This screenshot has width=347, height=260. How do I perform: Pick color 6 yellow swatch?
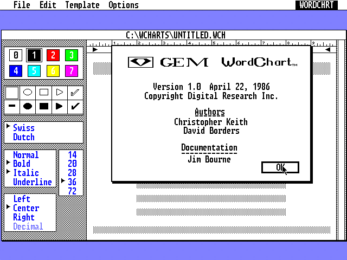53,71
